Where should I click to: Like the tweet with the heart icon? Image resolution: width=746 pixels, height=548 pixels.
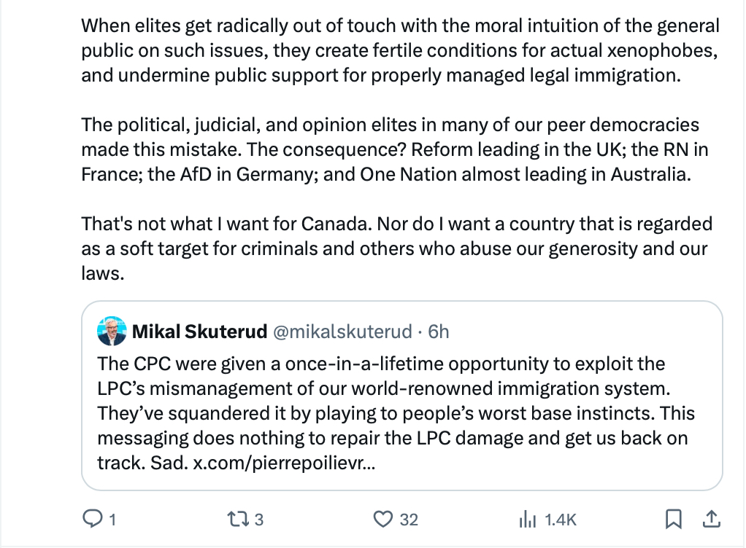(x=383, y=519)
